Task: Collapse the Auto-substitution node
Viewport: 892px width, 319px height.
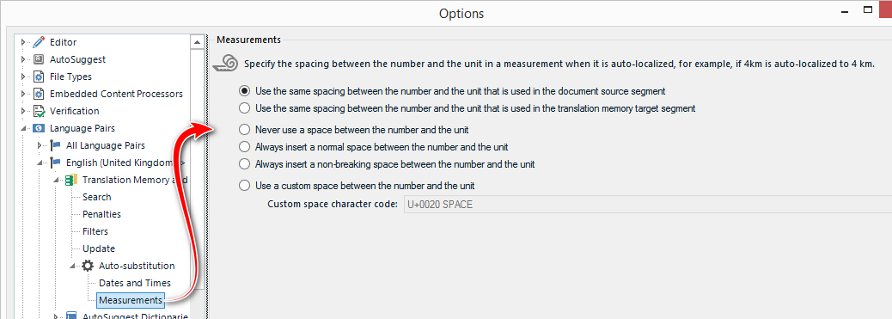Action: (73, 266)
